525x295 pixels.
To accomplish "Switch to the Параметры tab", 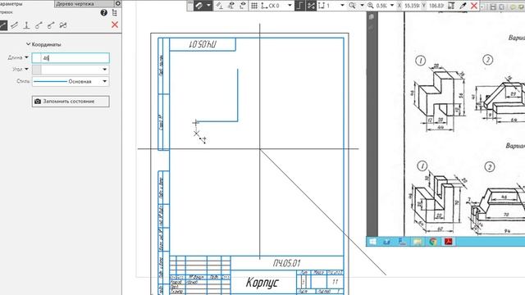I will [11, 3].
